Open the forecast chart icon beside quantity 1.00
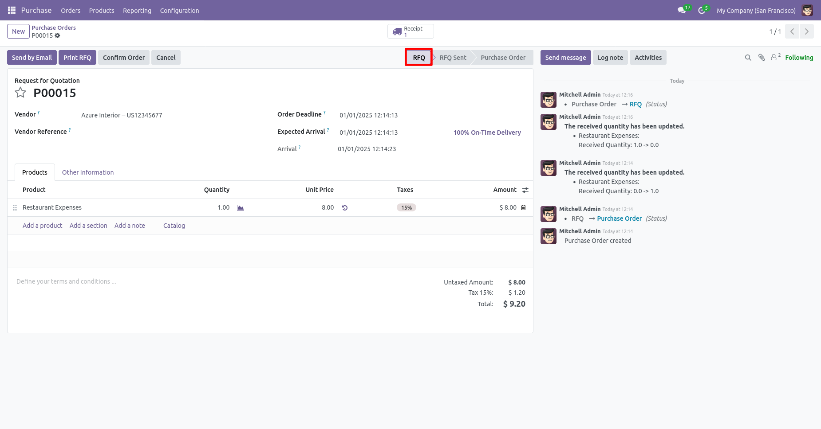The height and width of the screenshot is (429, 821). (x=241, y=208)
